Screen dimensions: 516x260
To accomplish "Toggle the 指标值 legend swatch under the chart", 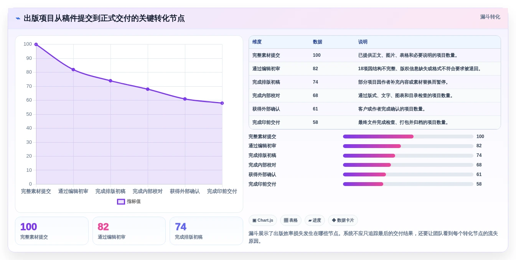I will pyautogui.click(x=121, y=201).
